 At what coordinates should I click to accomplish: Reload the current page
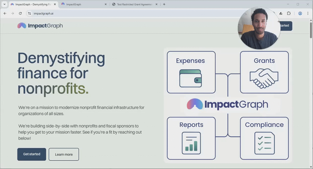point(20,13)
